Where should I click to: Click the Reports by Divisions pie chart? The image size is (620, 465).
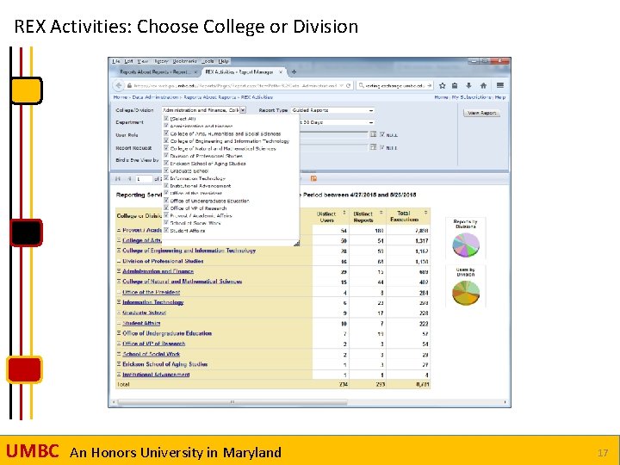466,245
